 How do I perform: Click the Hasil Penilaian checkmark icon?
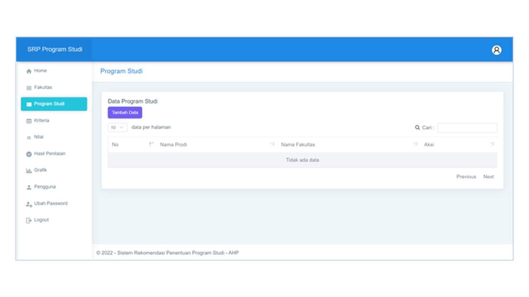pyautogui.click(x=29, y=154)
